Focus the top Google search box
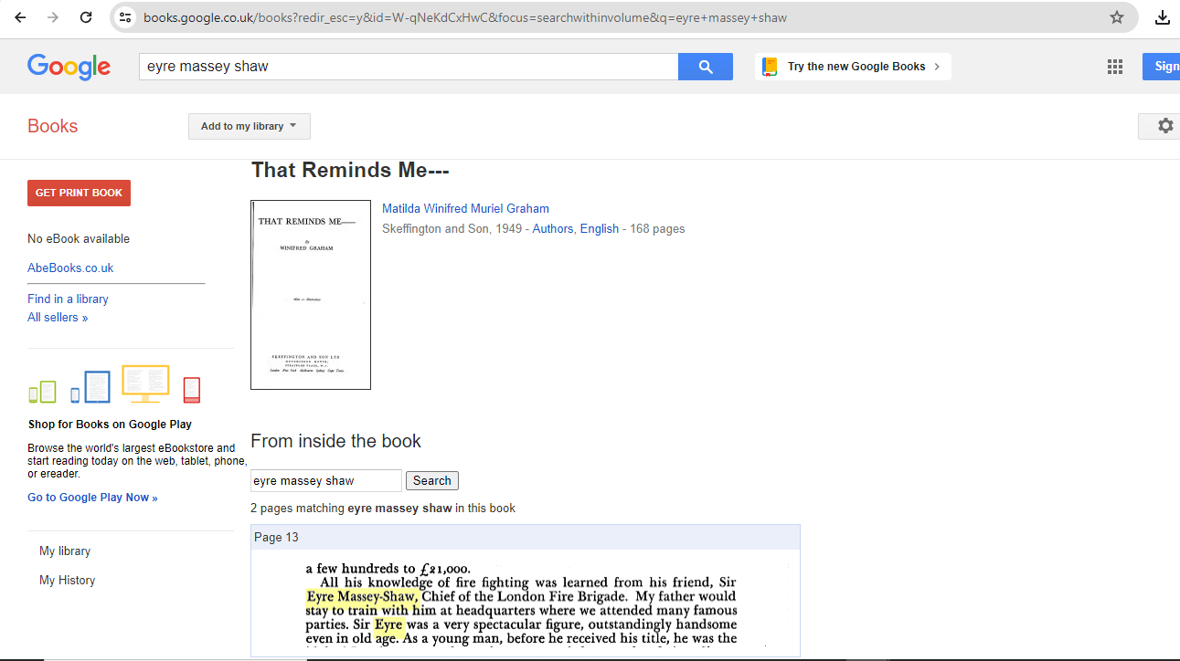1180x661 pixels. point(409,67)
